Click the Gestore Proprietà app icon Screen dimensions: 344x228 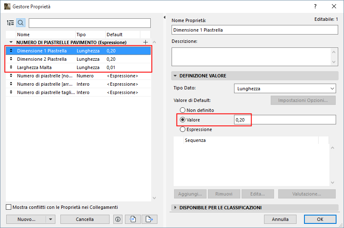(7, 6)
